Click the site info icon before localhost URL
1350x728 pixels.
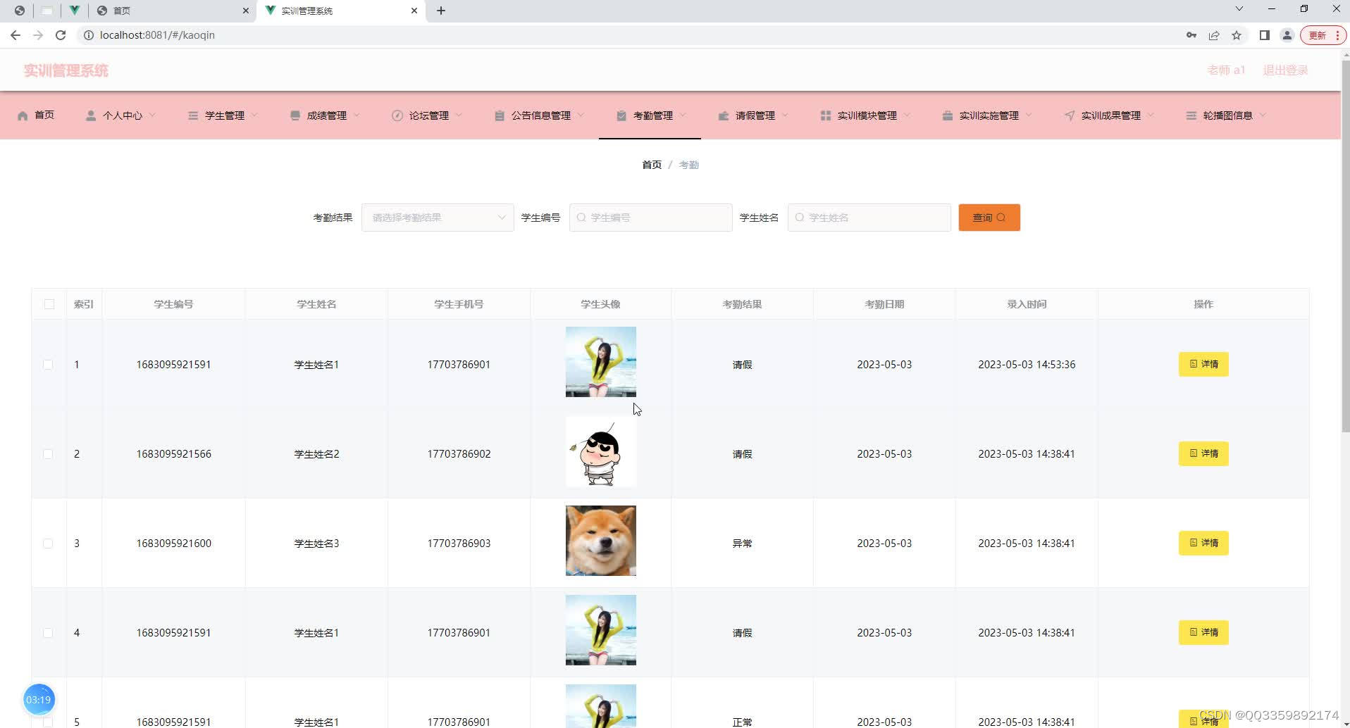click(89, 35)
